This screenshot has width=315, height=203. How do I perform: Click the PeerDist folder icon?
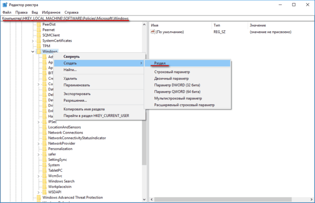pos(39,24)
